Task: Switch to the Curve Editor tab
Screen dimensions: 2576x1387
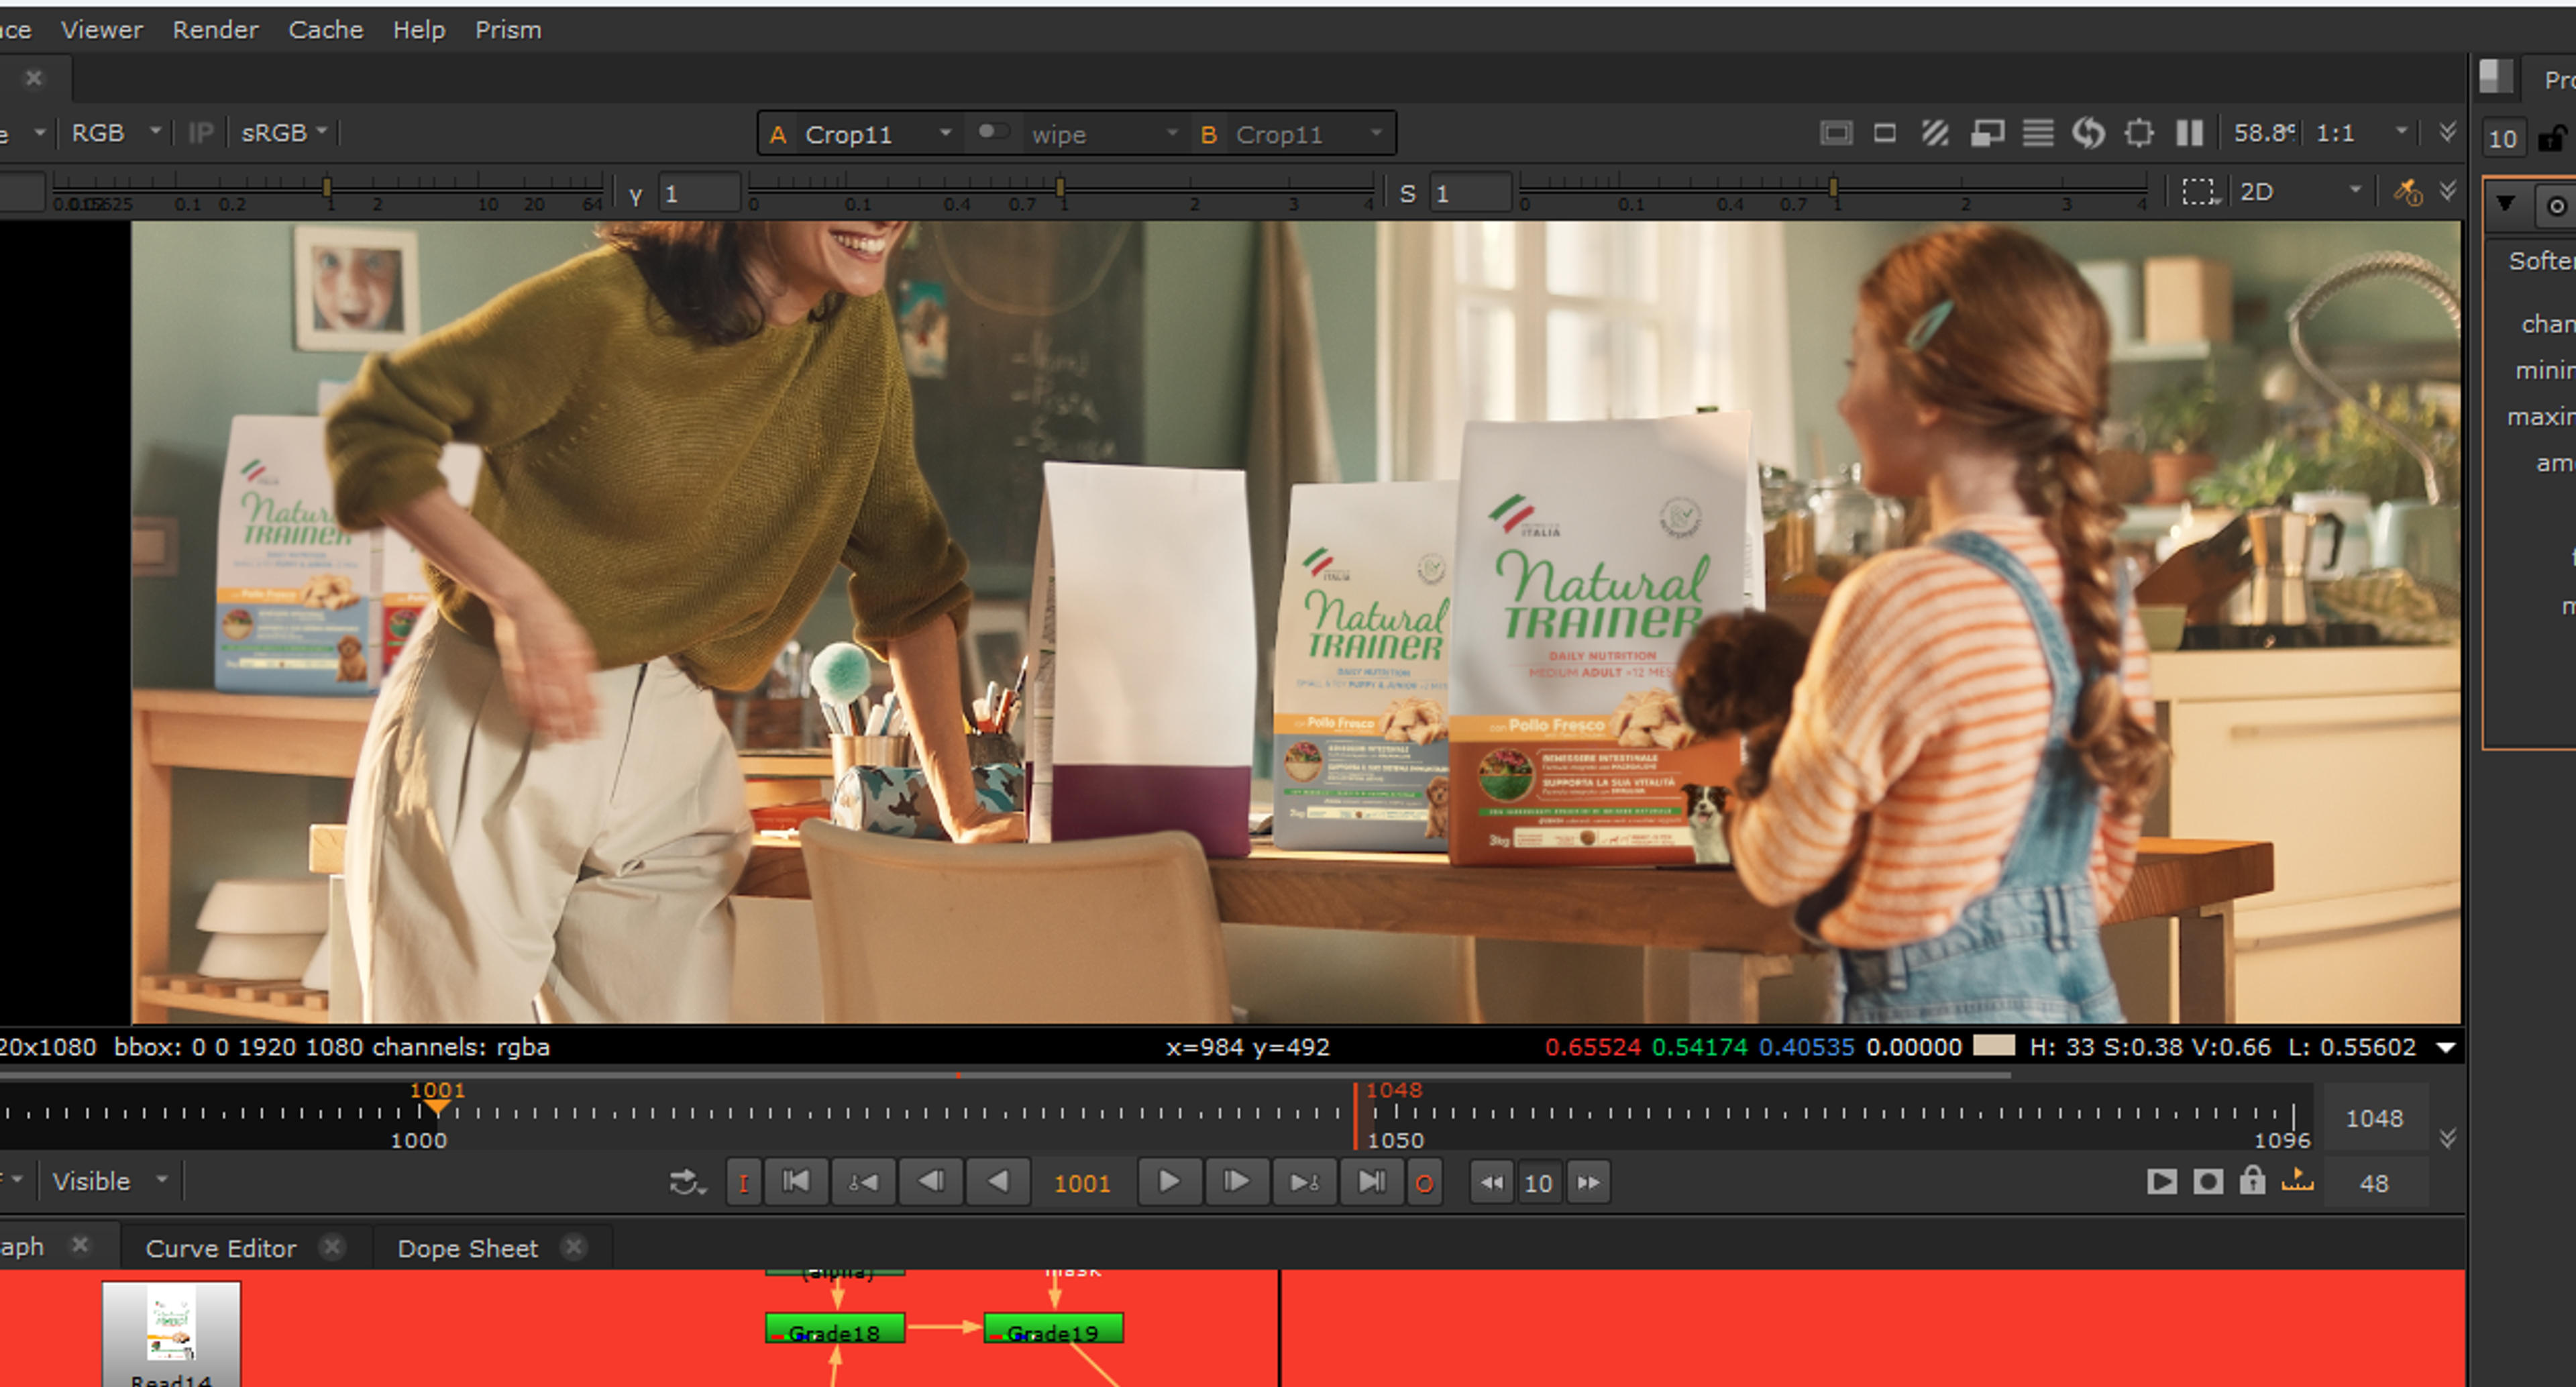Action: click(221, 1248)
